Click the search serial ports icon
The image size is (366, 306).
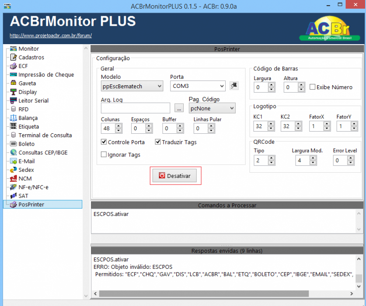pyautogui.click(x=234, y=86)
